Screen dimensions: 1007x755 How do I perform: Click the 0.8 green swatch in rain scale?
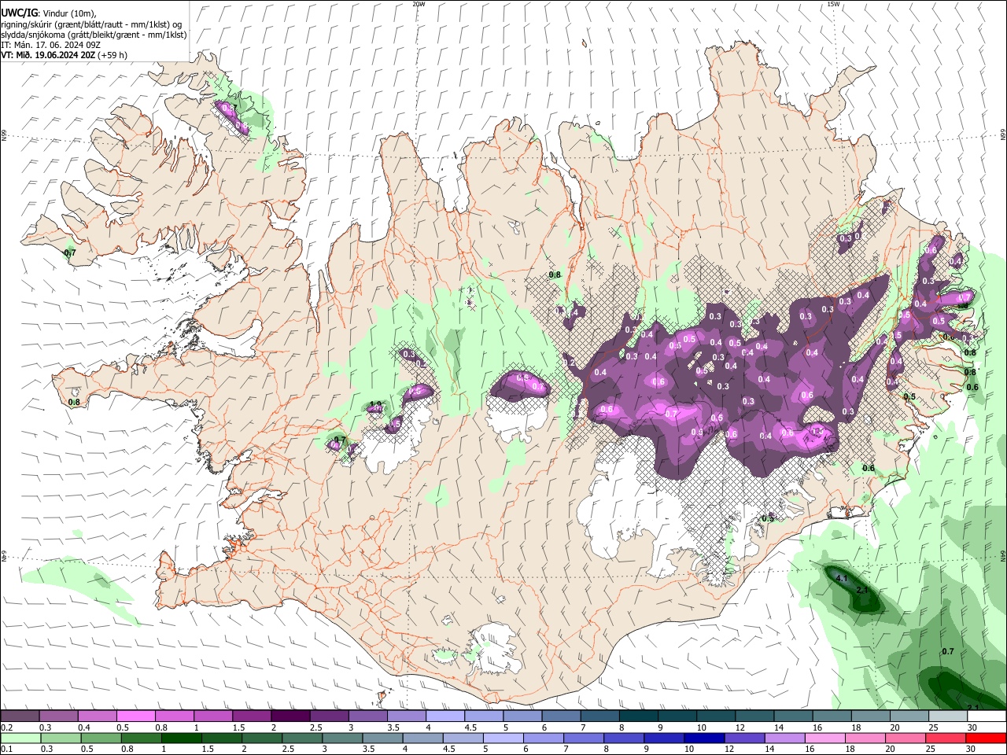pos(141,738)
